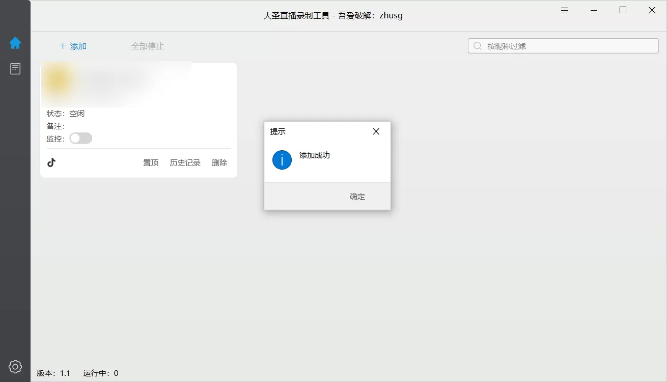Click the streamer avatar thumbnail
Viewport: 667px width, 382px height.
pos(58,80)
